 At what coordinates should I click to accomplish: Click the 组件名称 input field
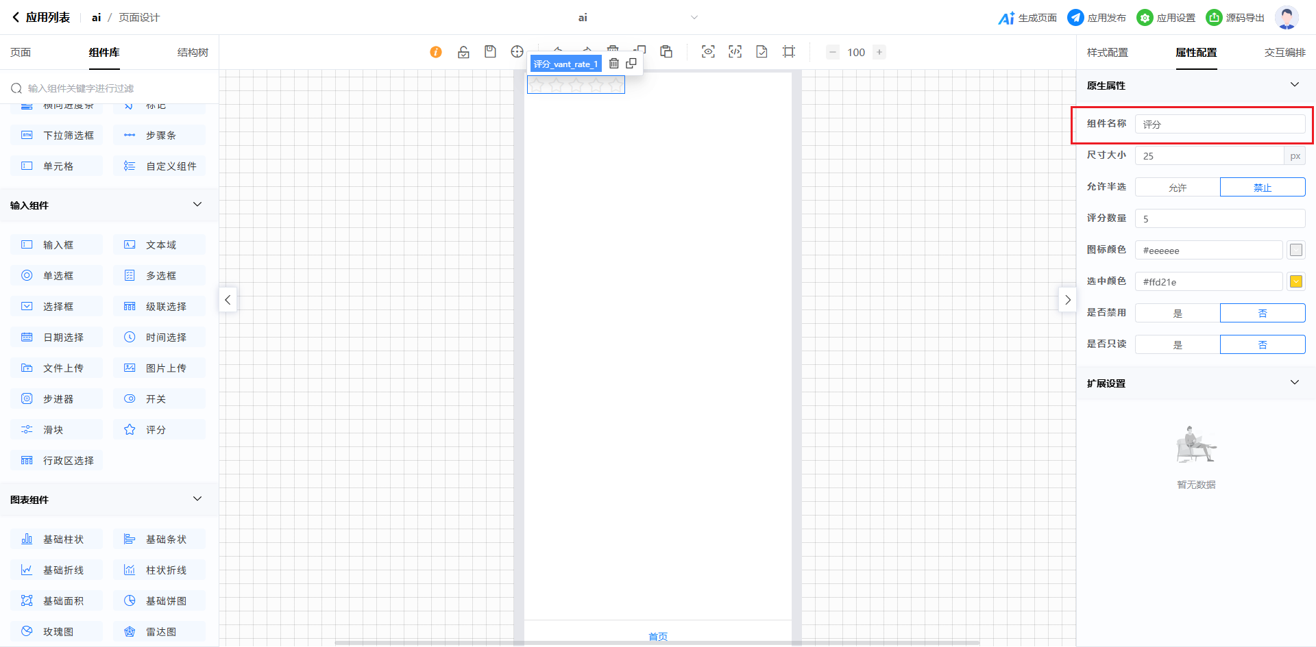[1220, 125]
